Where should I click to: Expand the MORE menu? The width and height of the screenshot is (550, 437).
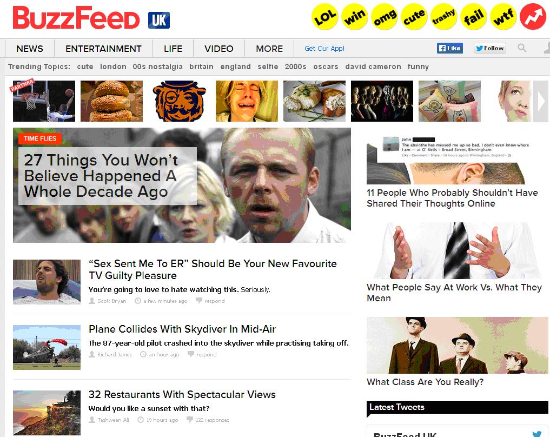[x=269, y=48]
